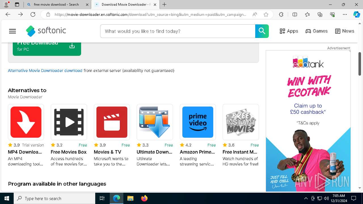The image size is (363, 204).
Task: Close the Download Movie Downloader tab
Action: click(x=155, y=5)
